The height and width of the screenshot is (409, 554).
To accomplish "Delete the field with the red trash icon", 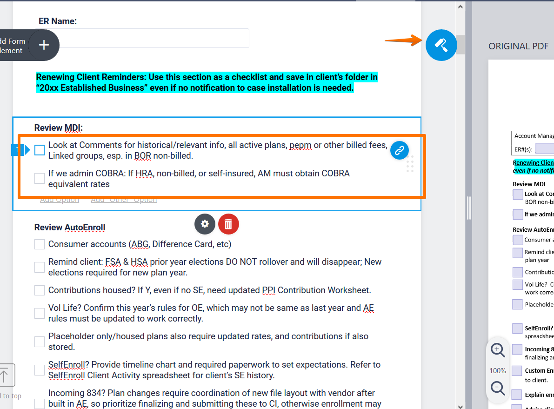I will [228, 224].
